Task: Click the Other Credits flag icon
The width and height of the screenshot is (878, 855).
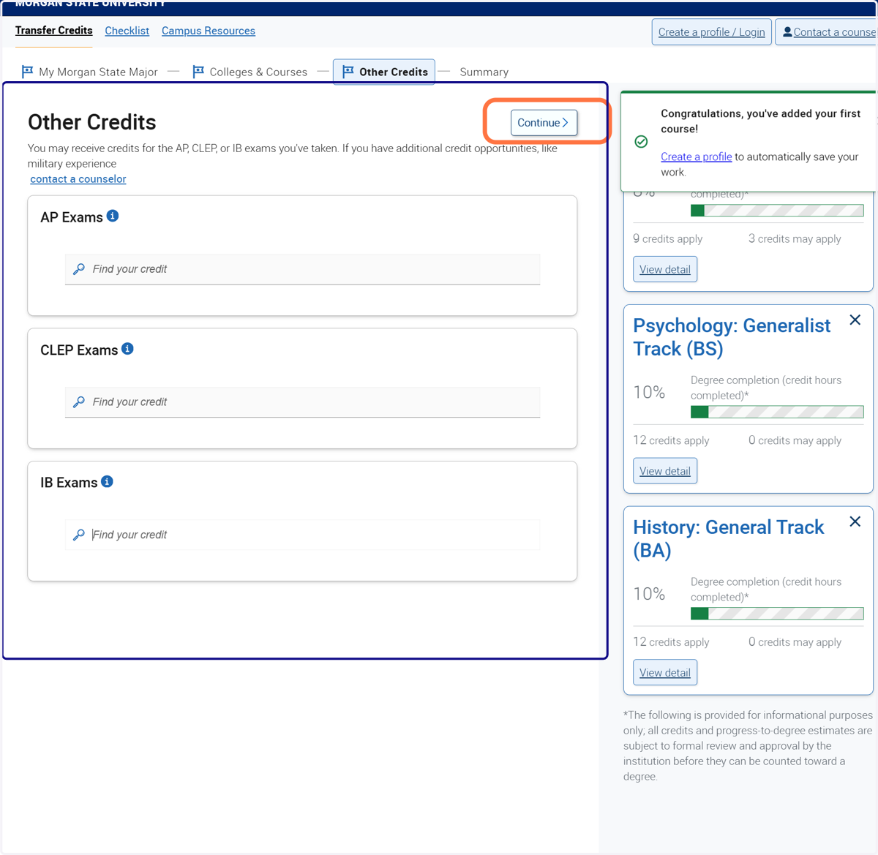Action: tap(348, 71)
